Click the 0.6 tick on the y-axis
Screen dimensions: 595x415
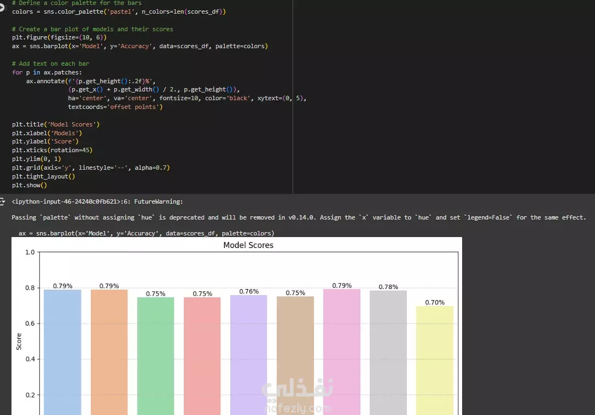[30, 324]
